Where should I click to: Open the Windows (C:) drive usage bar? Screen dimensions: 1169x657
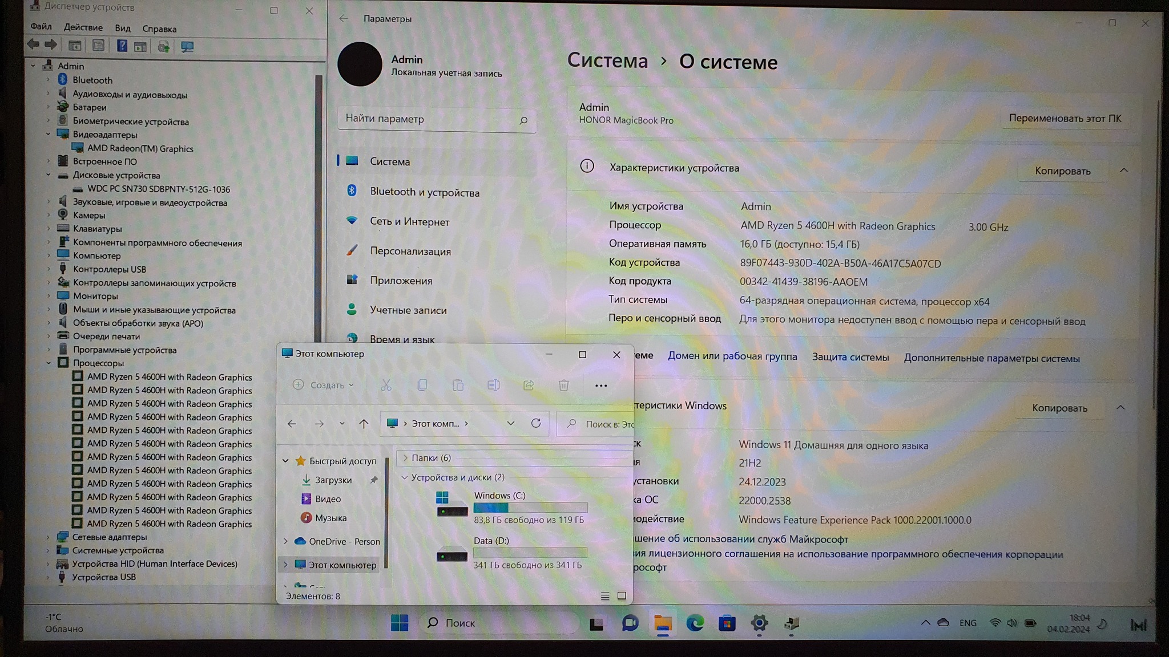pos(530,507)
